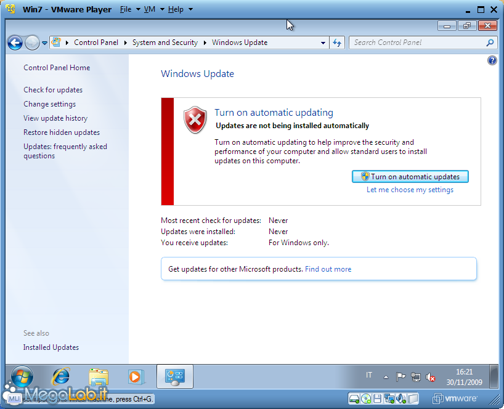504x409 pixels.
Task: Open the VMware VM menu
Action: tap(154, 9)
